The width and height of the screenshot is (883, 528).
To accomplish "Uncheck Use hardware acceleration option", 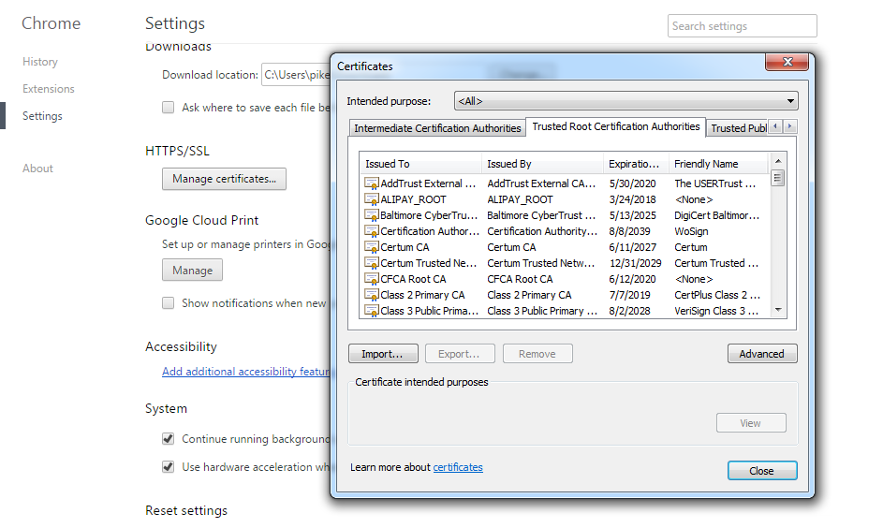I will (x=168, y=466).
